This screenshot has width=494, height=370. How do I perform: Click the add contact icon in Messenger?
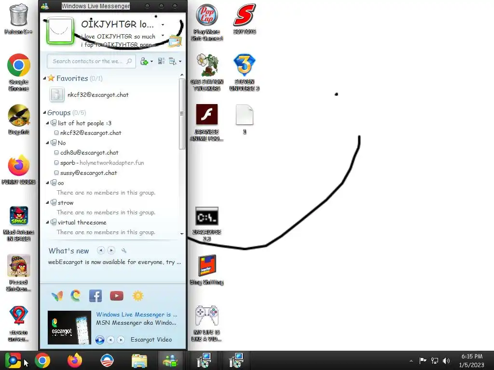[144, 61]
